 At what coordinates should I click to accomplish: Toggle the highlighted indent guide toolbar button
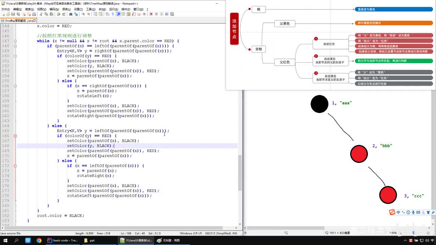[118, 14]
